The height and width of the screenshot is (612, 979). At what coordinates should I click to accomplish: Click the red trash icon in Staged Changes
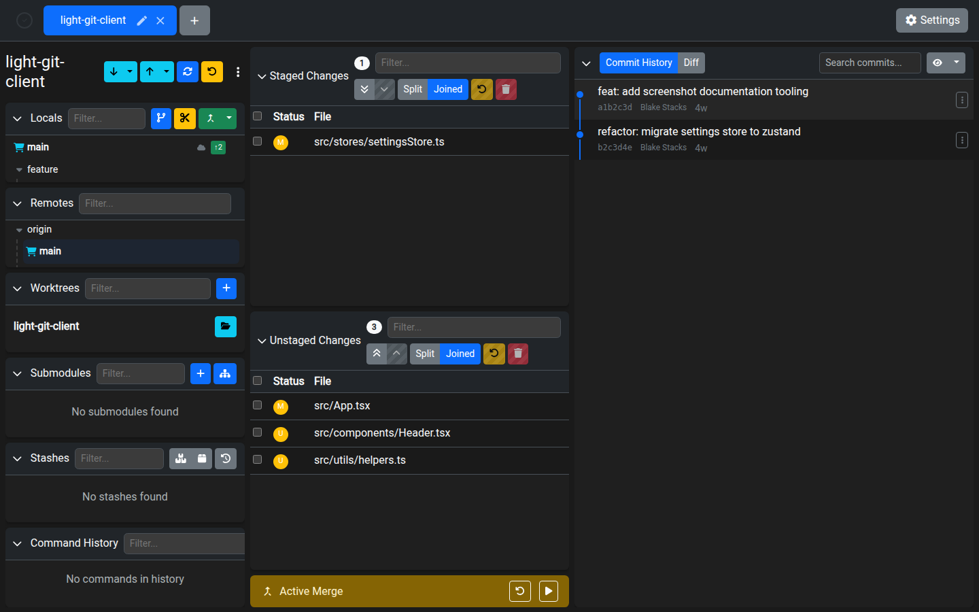pos(506,89)
